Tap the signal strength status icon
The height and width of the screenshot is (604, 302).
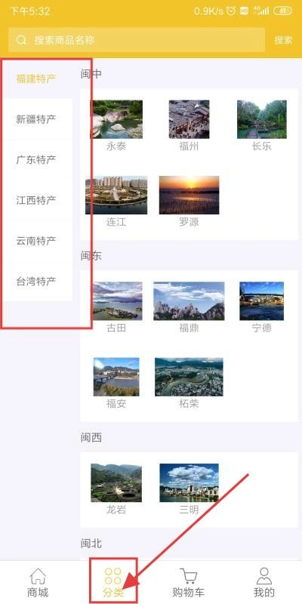tap(261, 11)
